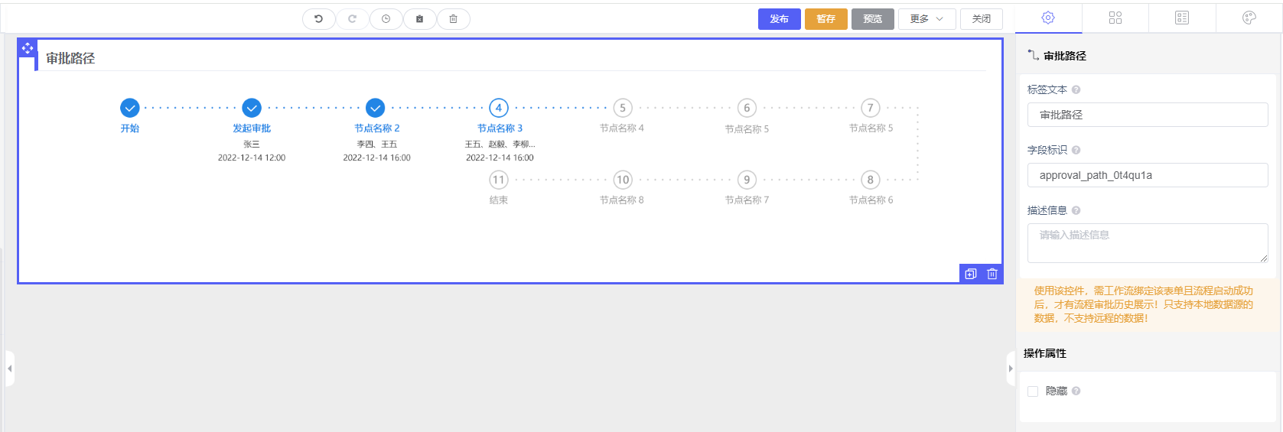Click the trash icon in top toolbar
This screenshot has height=432, width=1283.
click(453, 19)
